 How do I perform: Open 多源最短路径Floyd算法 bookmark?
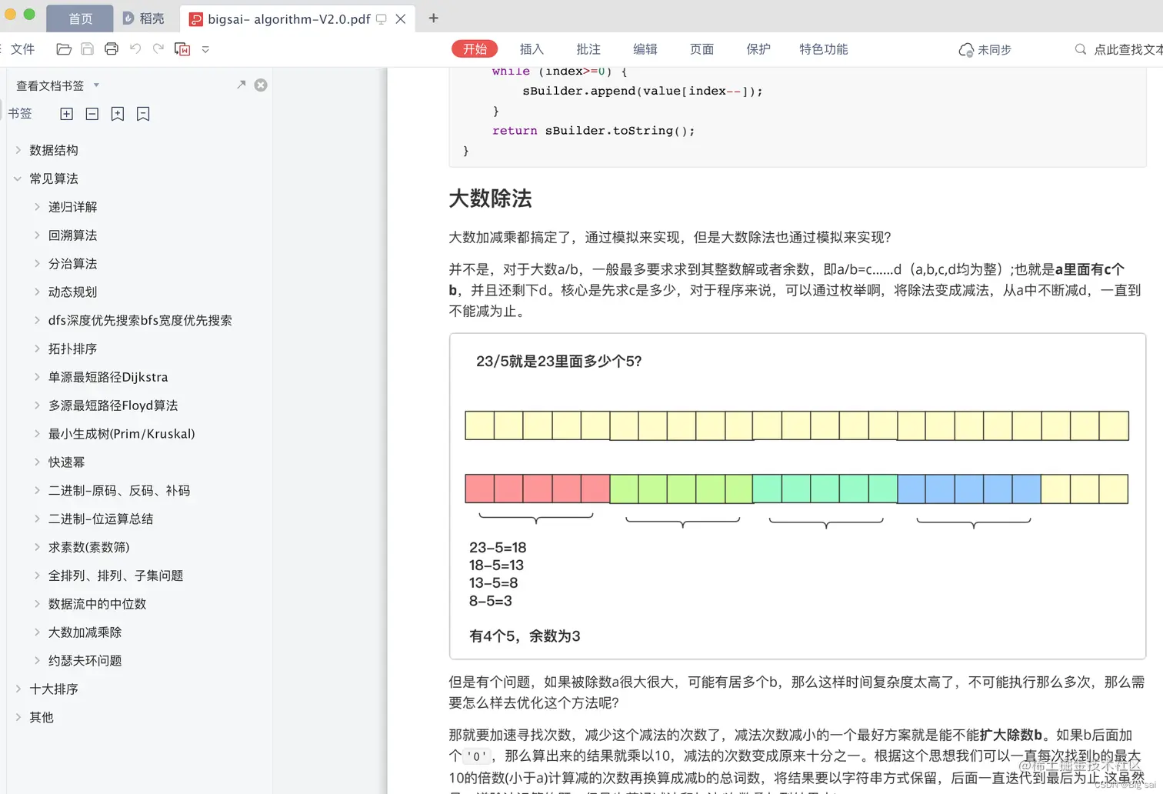(113, 405)
